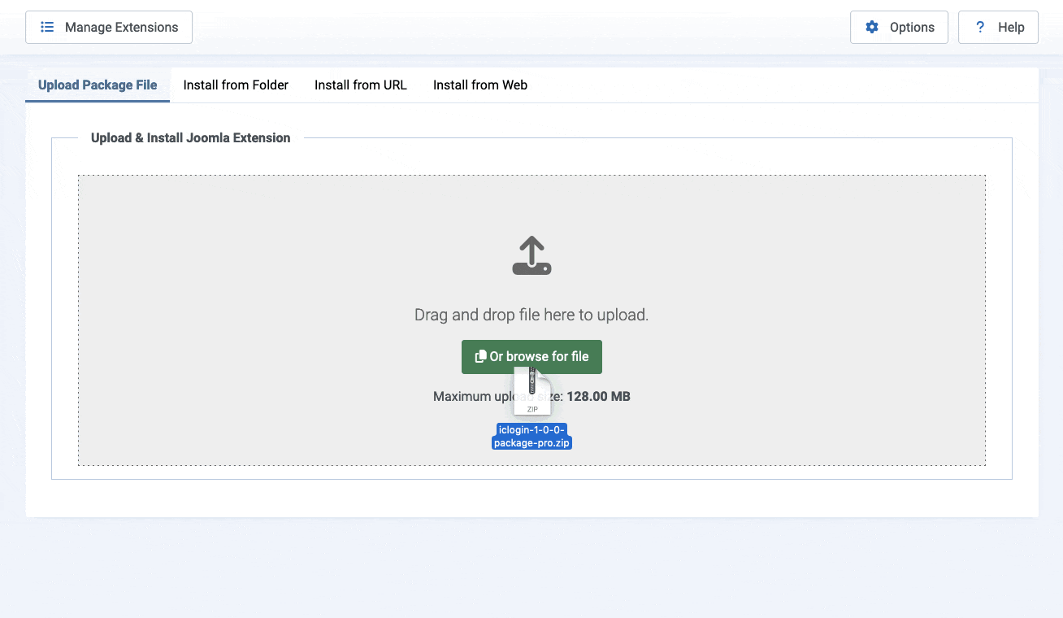Select the Upload Package File tab

click(x=98, y=85)
